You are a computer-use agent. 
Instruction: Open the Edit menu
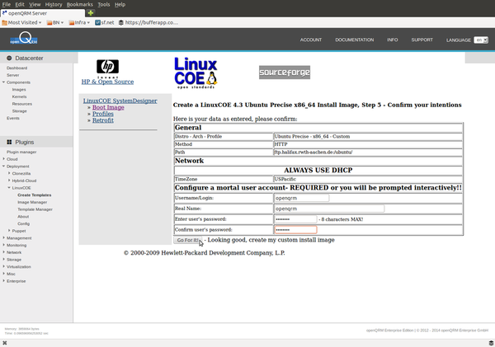pos(20,4)
